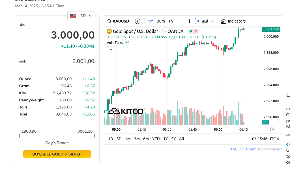Toggle the market status indicator pill

point(193,31)
